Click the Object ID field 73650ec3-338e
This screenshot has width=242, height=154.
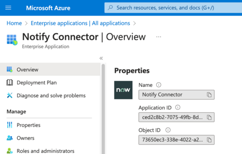176,140
